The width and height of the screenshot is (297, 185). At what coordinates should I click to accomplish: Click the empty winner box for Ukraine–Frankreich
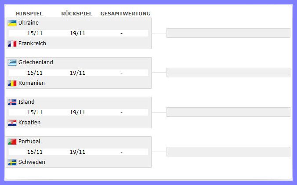(228, 33)
